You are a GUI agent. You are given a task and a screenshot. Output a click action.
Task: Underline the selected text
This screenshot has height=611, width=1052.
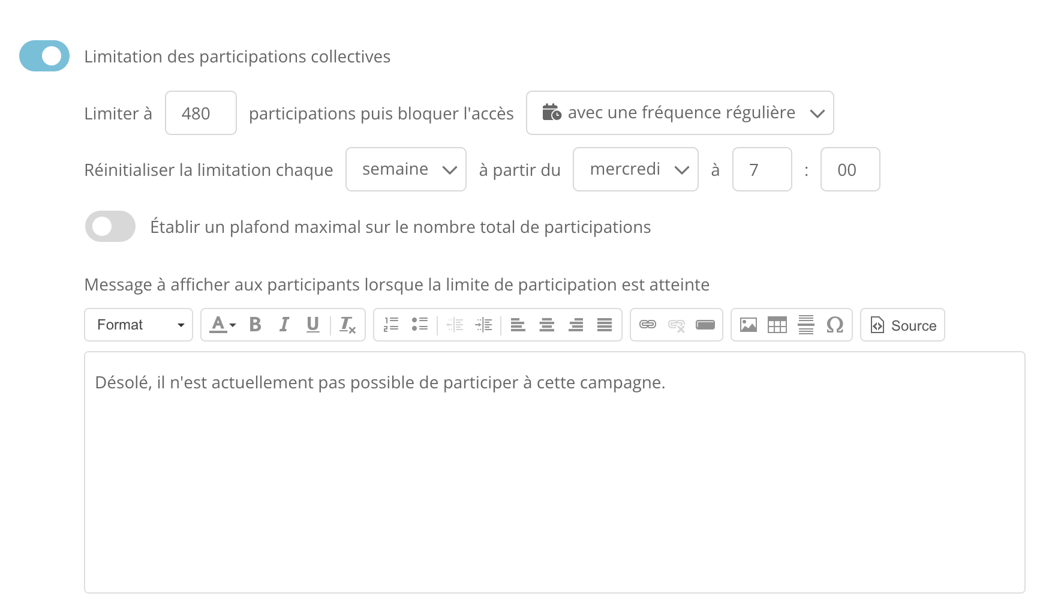(x=312, y=325)
